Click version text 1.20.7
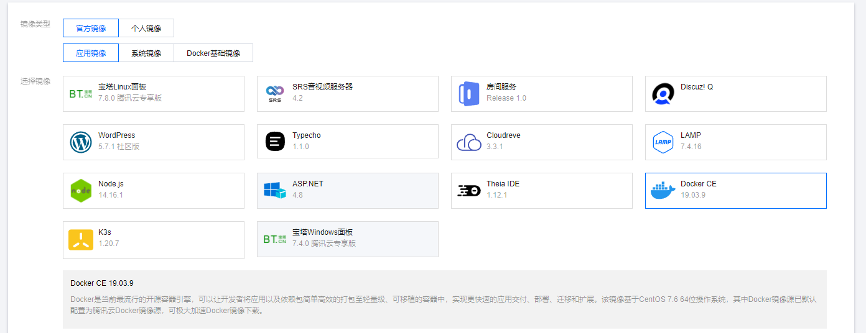Image resolution: width=866 pixels, height=333 pixels. click(109, 244)
